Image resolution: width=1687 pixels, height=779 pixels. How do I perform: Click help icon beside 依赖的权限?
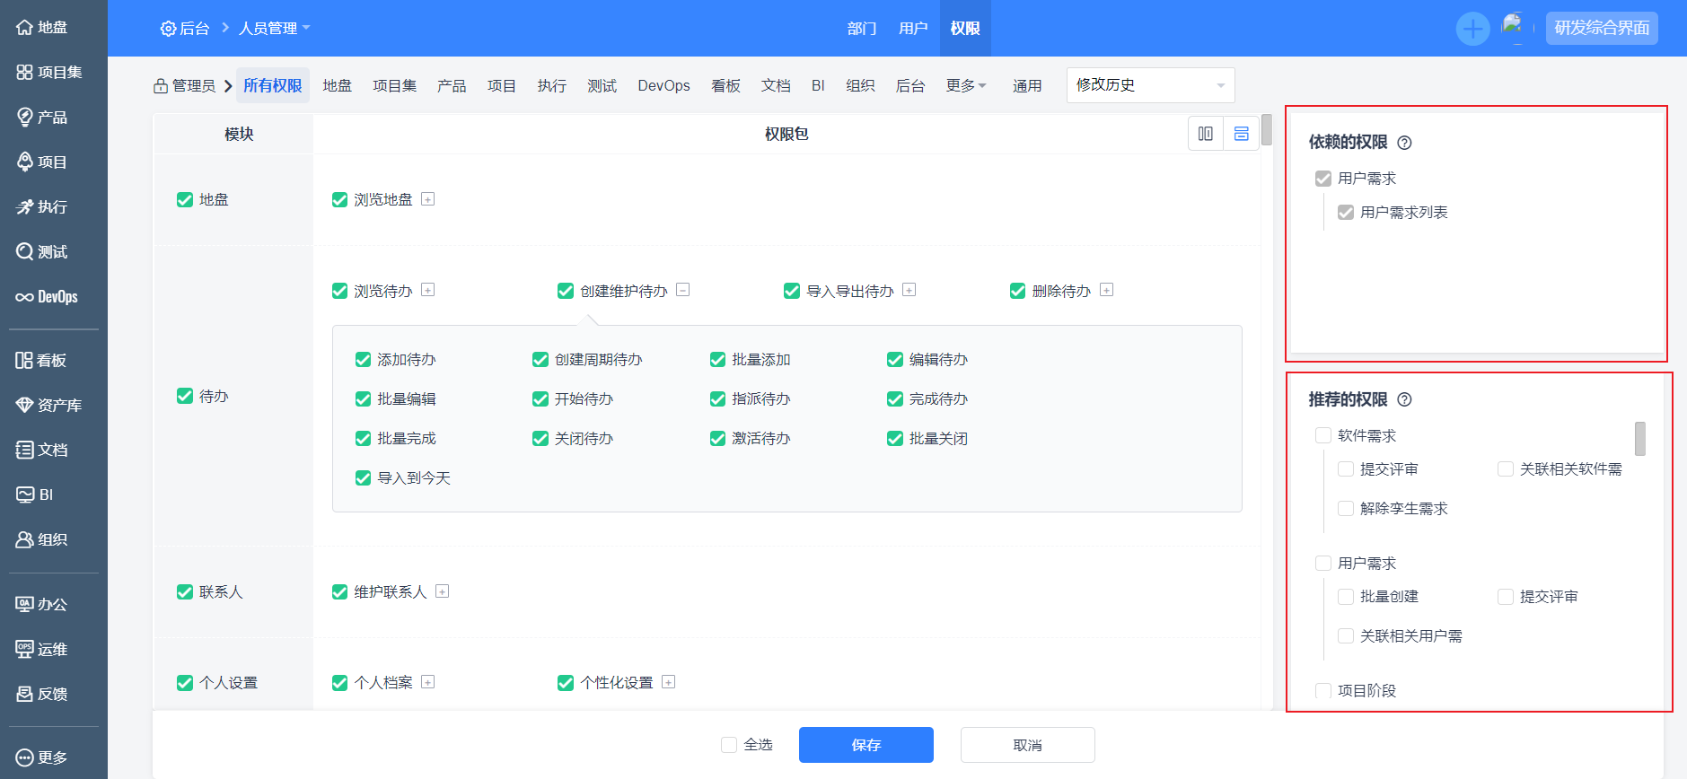tap(1405, 143)
